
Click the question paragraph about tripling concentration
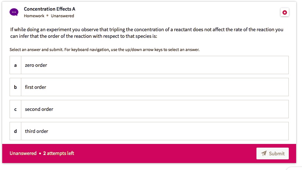coord(146,33)
